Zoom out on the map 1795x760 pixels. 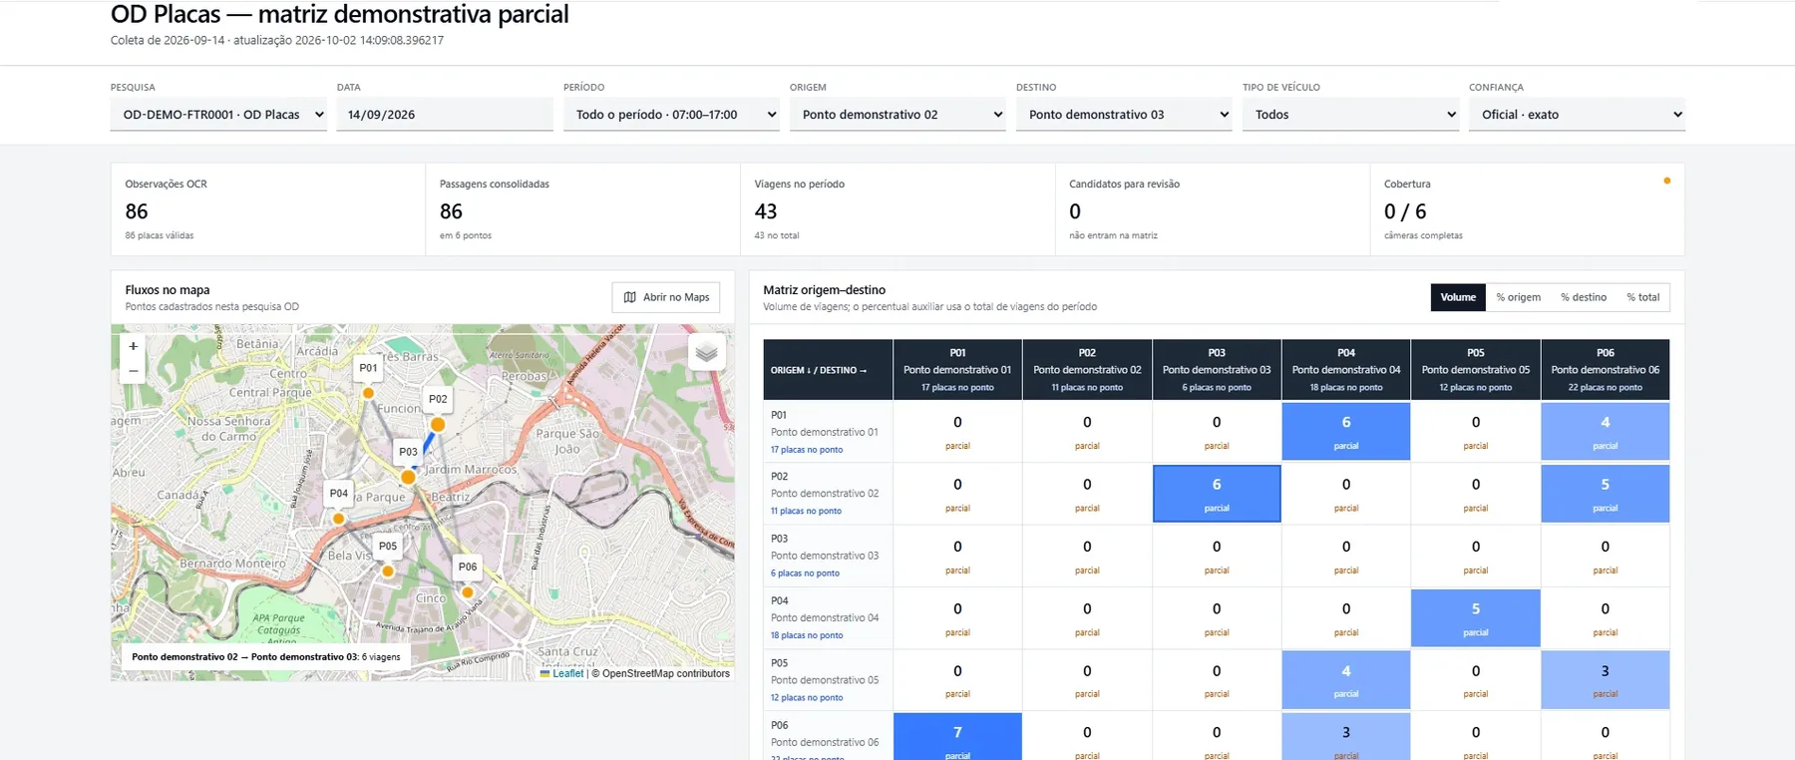pos(133,371)
